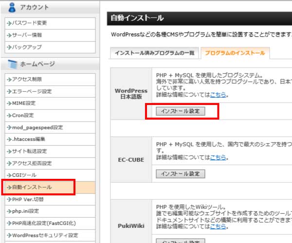
Task: Open サーバー情報 menu entry
Action: [50, 35]
